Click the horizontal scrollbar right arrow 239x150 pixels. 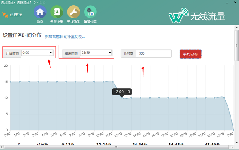tap(232, 147)
